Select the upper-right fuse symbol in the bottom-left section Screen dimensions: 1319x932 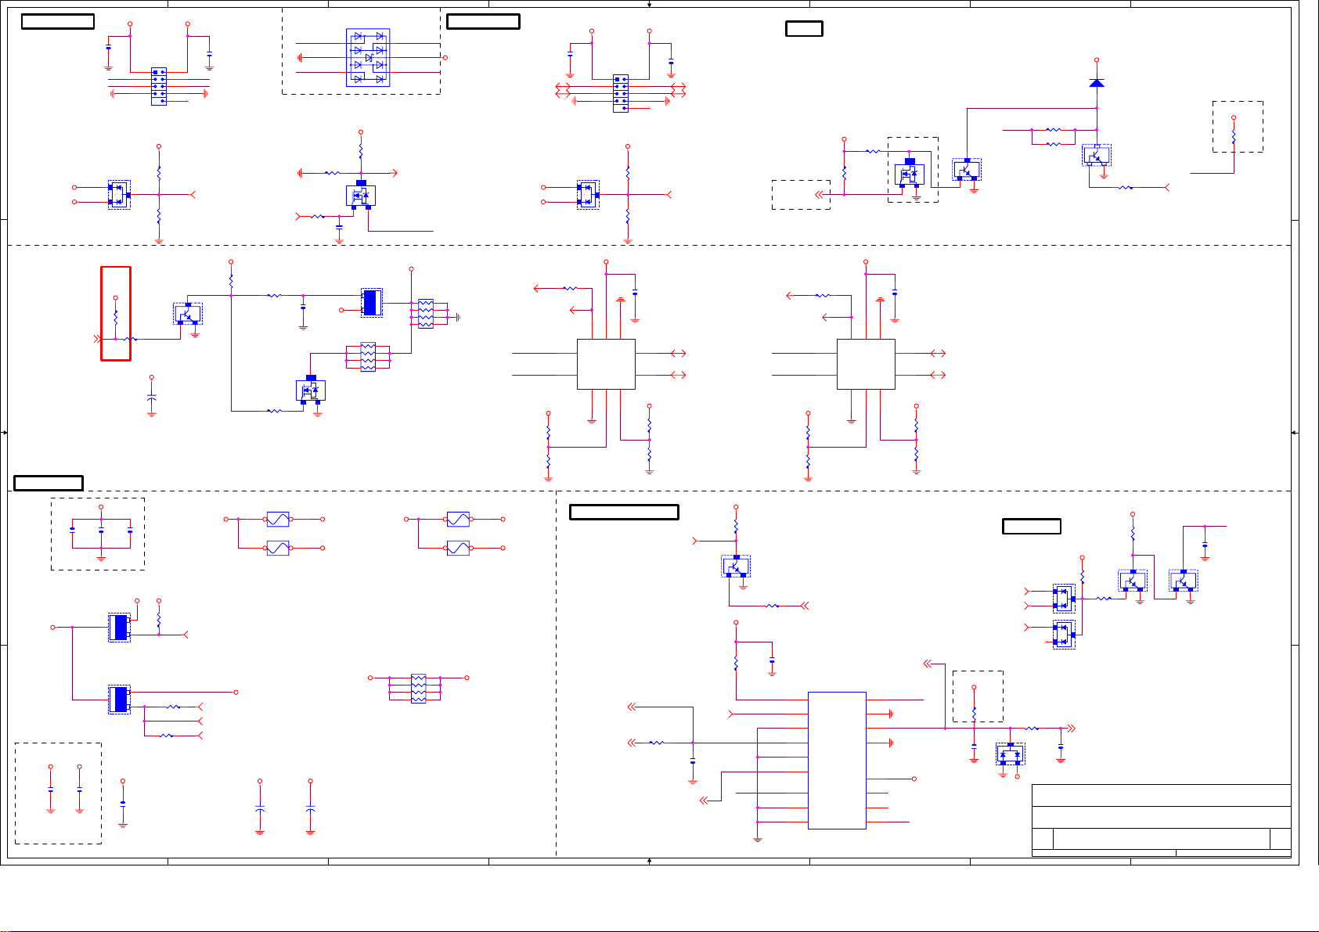(458, 519)
